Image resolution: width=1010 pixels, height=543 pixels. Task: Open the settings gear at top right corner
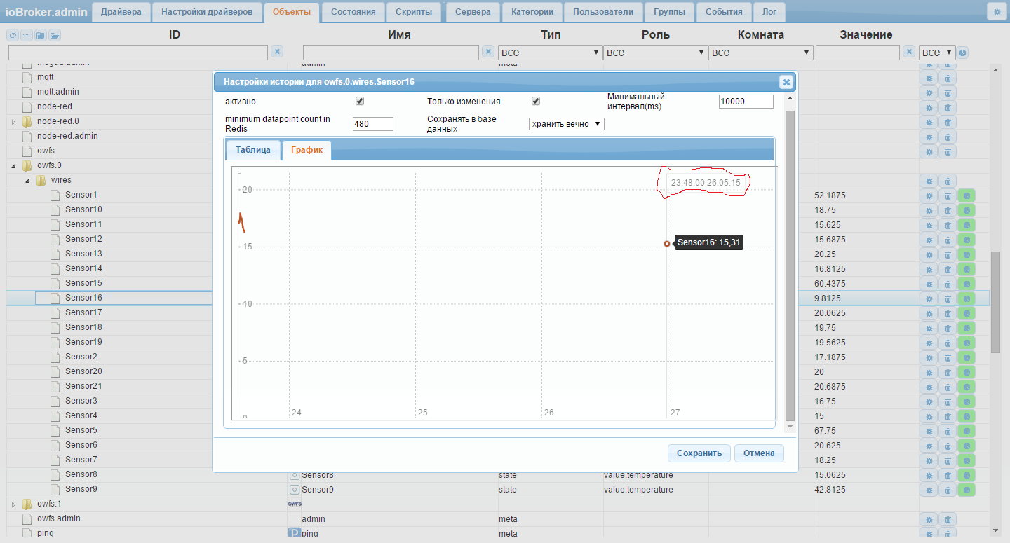pos(997,12)
